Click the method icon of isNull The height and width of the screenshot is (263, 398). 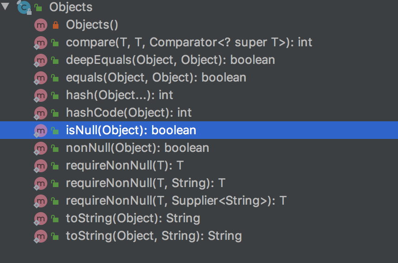pyautogui.click(x=41, y=131)
